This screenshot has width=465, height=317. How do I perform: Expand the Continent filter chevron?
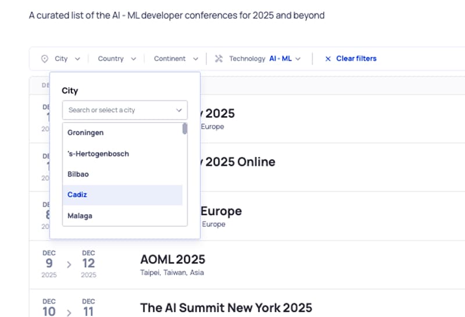click(195, 59)
